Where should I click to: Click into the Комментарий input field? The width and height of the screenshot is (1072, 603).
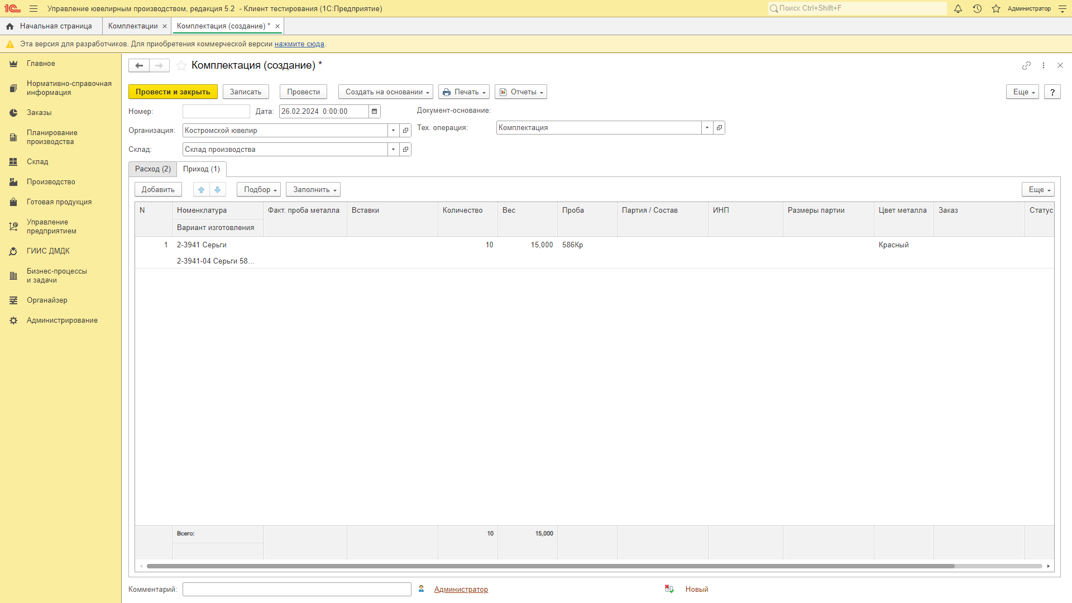[297, 589]
